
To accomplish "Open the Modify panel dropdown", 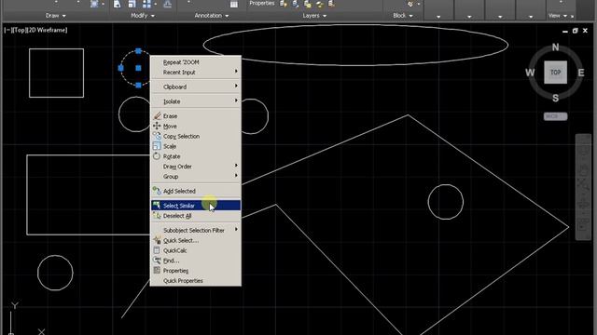I will click(143, 16).
